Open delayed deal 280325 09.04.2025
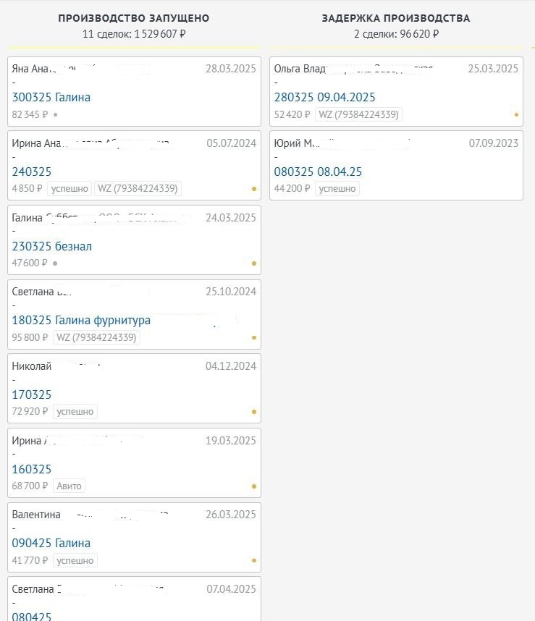The width and height of the screenshot is (535, 621). tap(325, 98)
